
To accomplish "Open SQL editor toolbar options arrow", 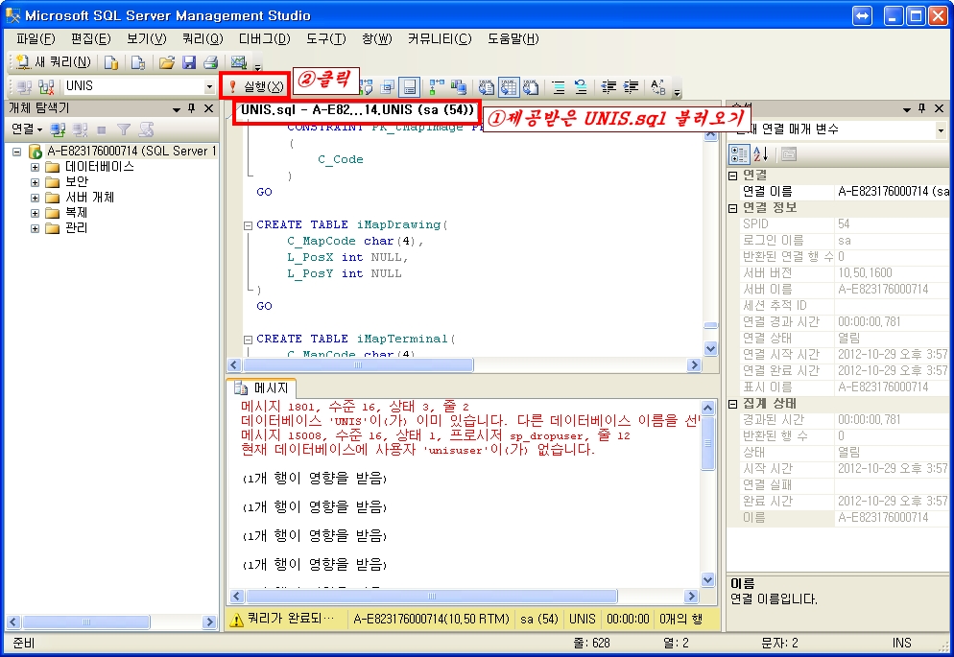I will [678, 92].
